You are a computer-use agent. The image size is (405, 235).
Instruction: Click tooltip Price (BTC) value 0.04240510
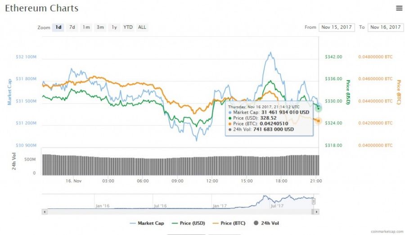(x=274, y=123)
